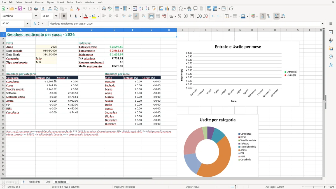Toggle Wrap Text button
This screenshot has width=336, height=189.
[144, 16]
